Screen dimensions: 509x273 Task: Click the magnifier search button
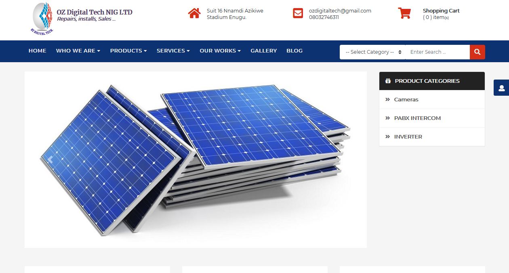pos(477,52)
